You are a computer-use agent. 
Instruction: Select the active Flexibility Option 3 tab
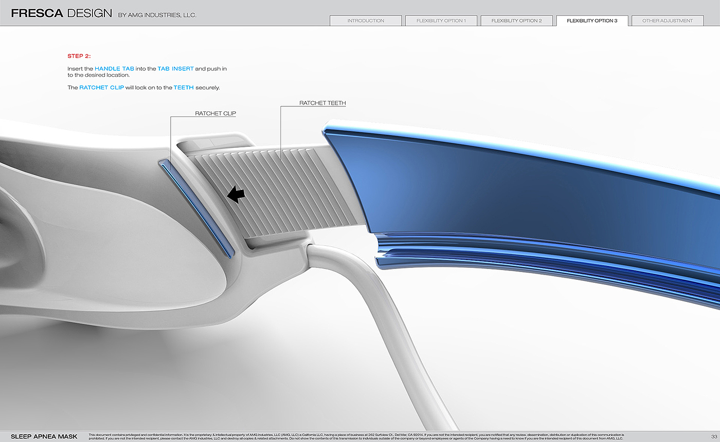pos(592,21)
